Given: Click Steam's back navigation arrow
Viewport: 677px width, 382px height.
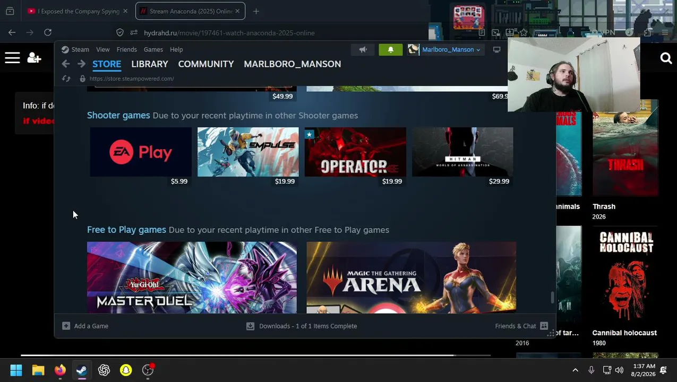Looking at the screenshot, I should (65, 64).
